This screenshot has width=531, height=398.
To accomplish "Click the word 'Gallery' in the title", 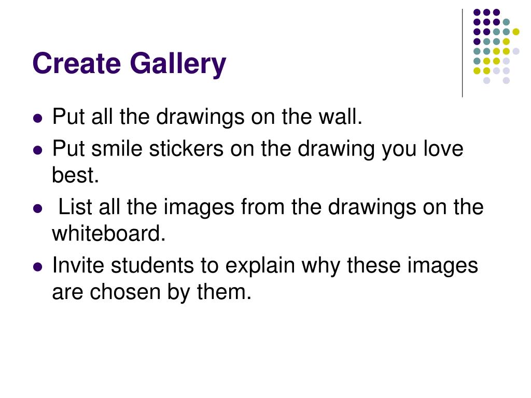I will point(178,64).
